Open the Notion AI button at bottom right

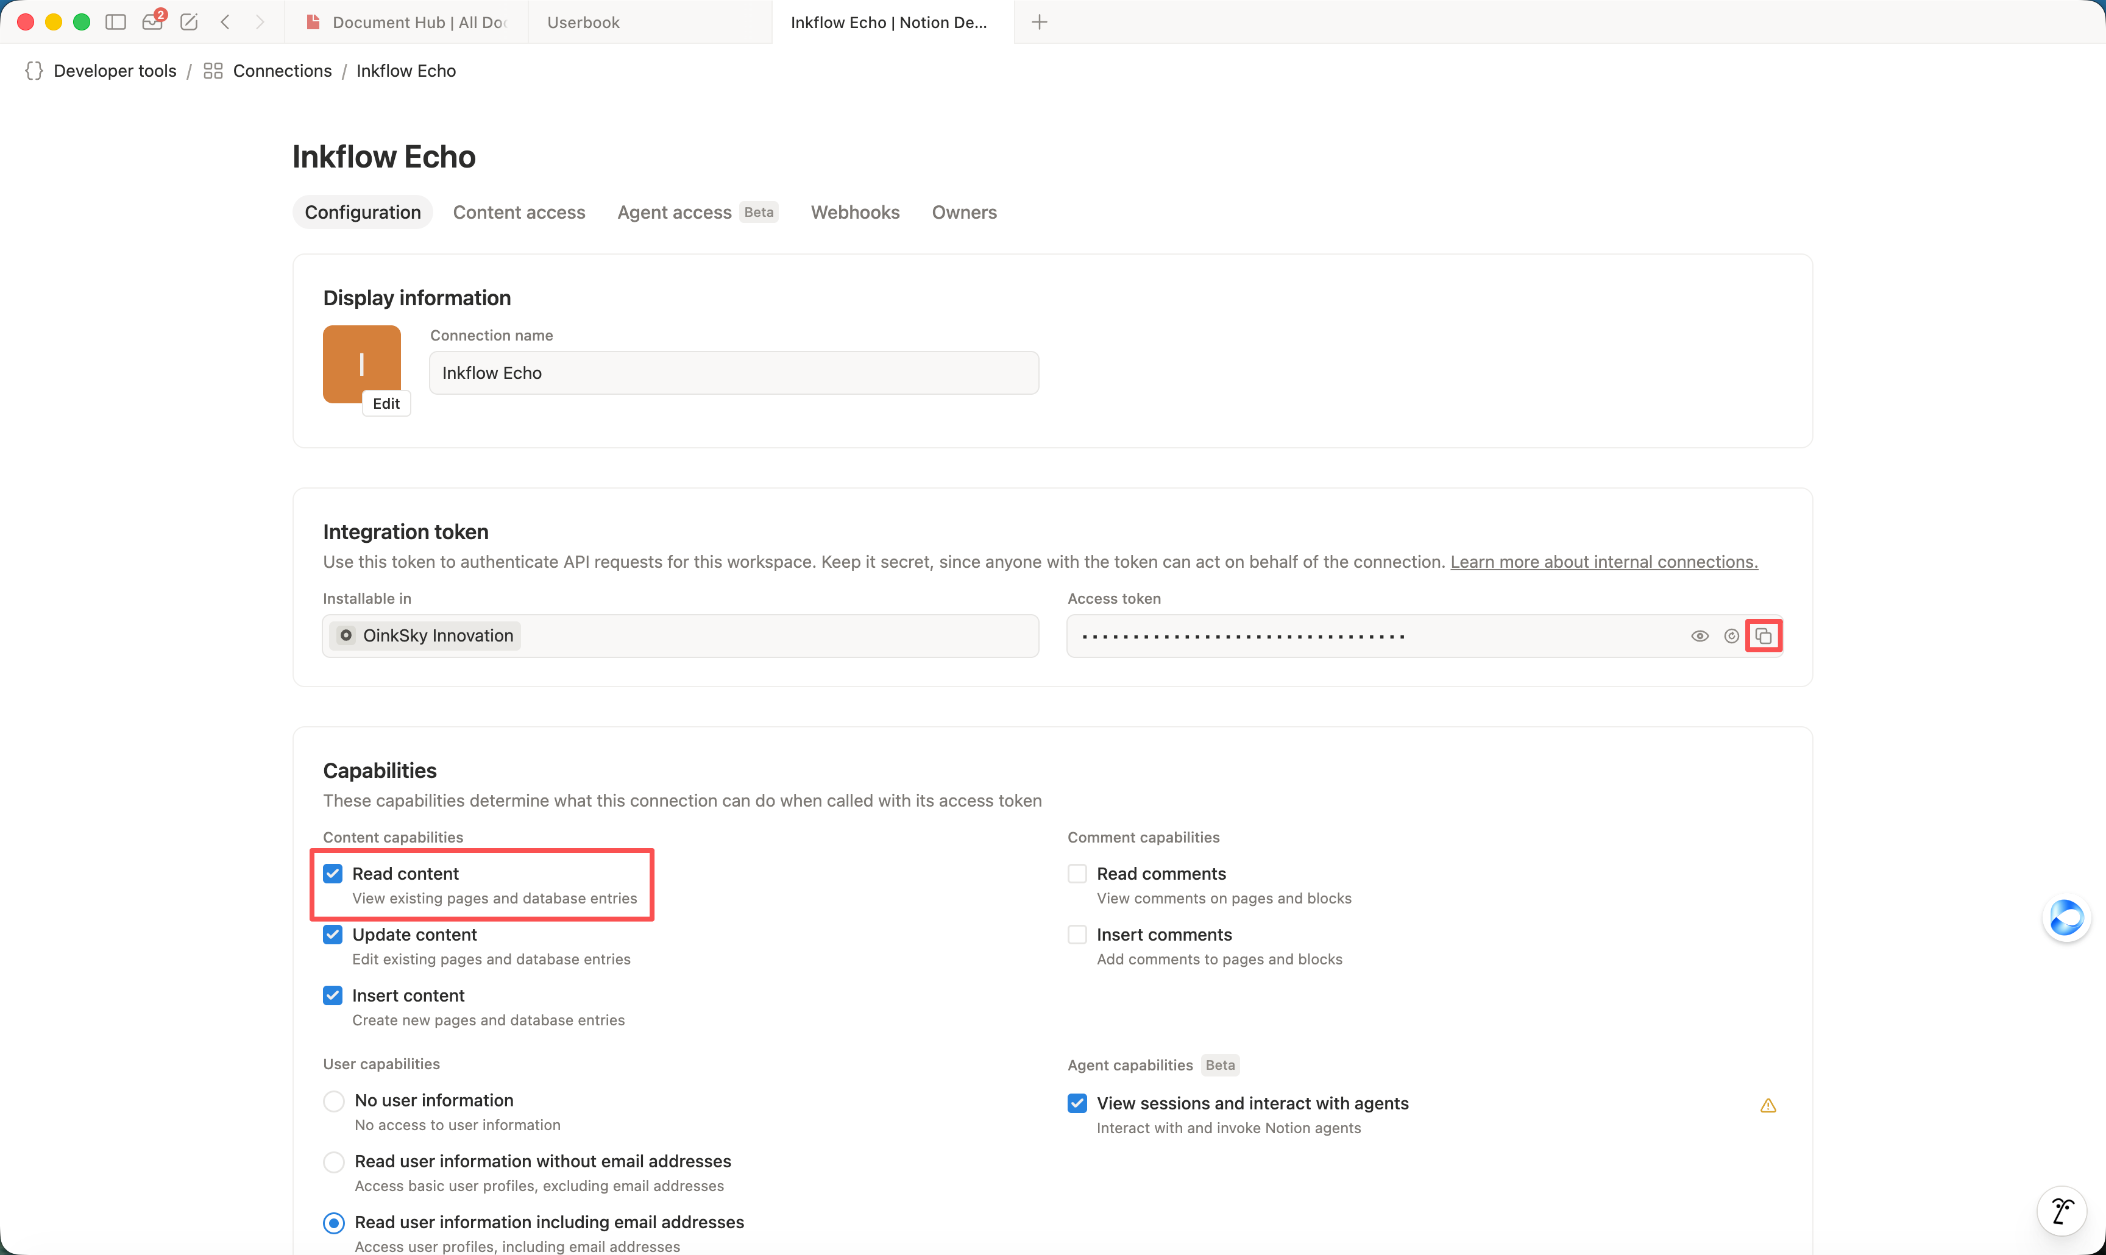2062,1212
